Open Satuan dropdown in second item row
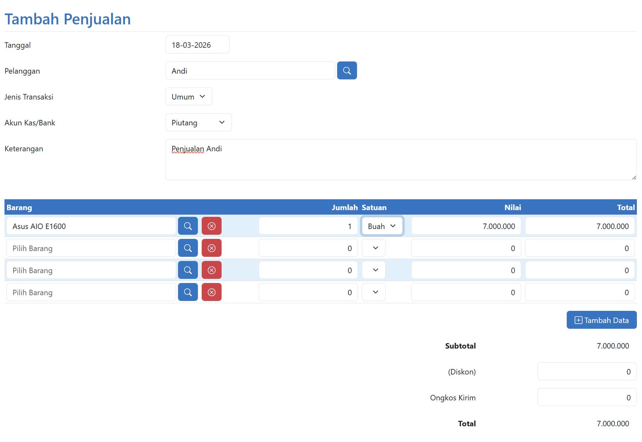 pyautogui.click(x=374, y=248)
